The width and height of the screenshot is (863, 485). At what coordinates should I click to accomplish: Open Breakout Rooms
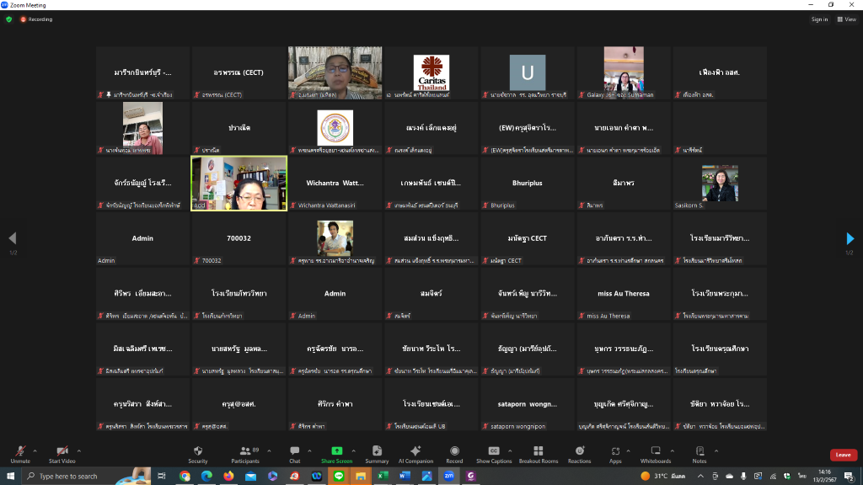[539, 454]
